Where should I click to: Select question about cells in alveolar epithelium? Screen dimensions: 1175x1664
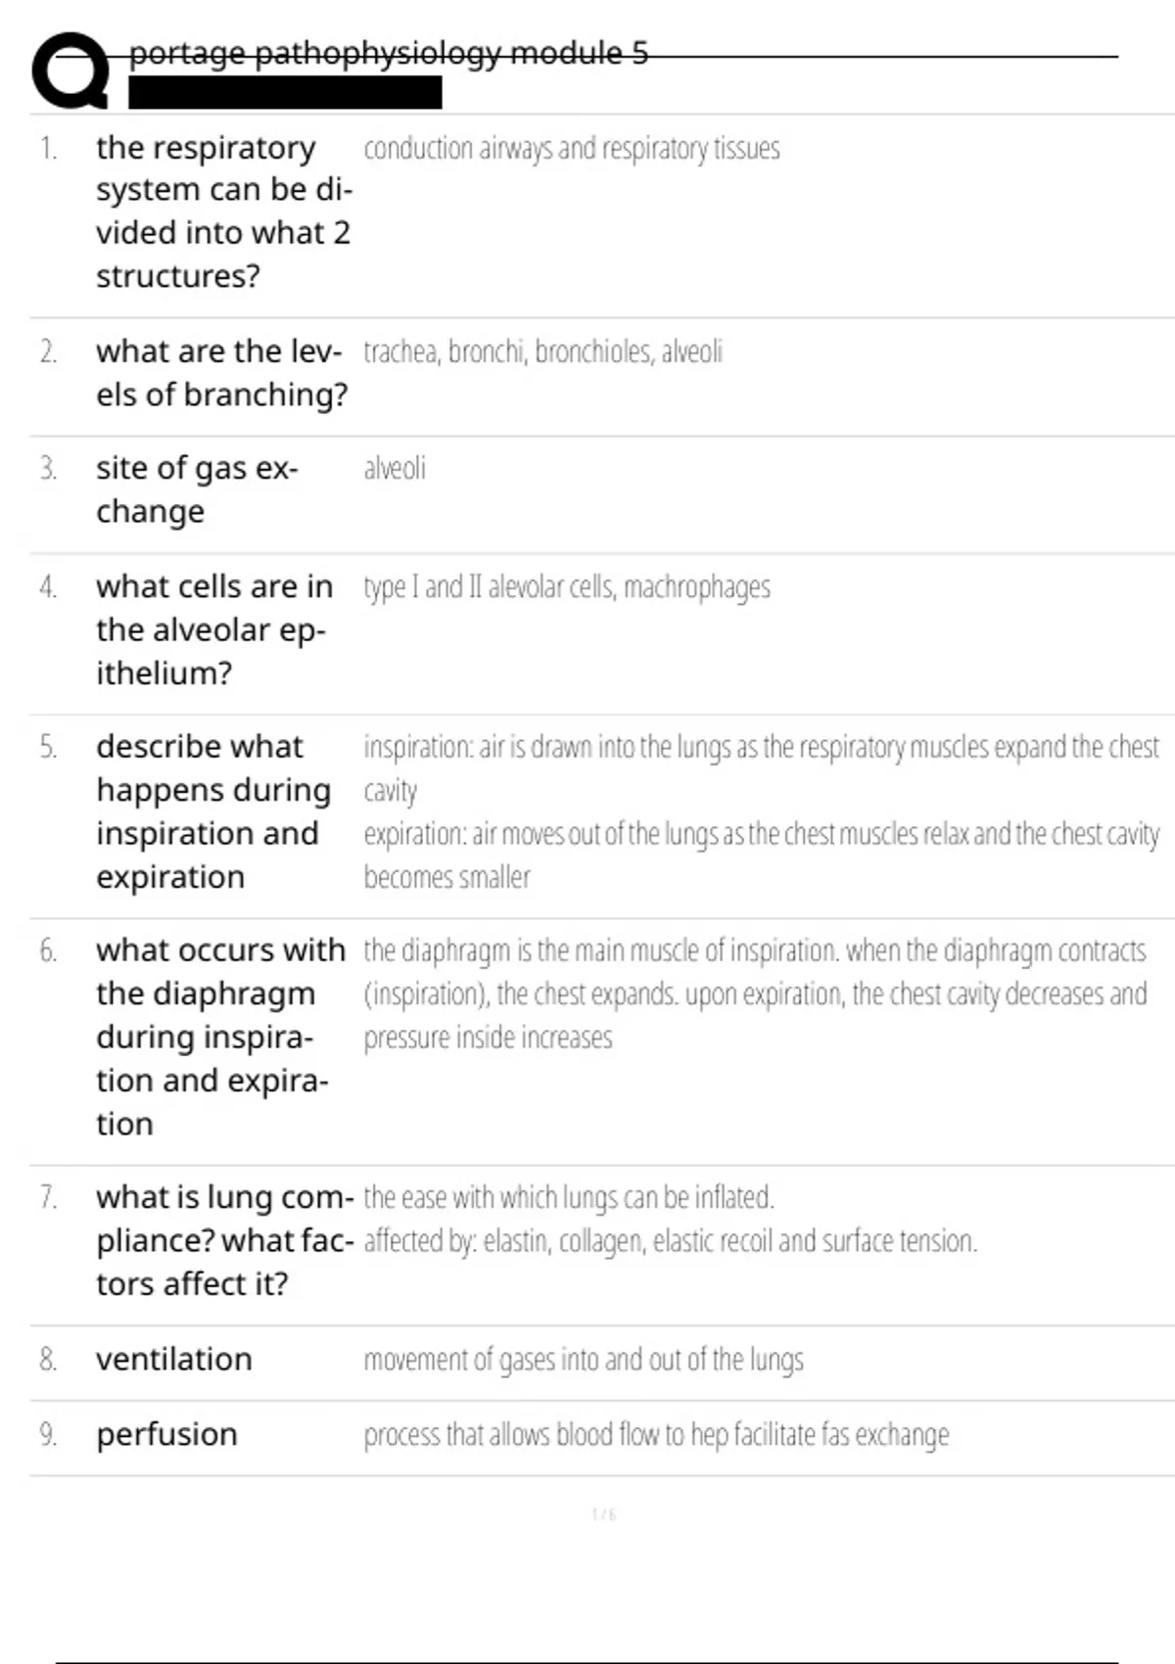point(214,629)
